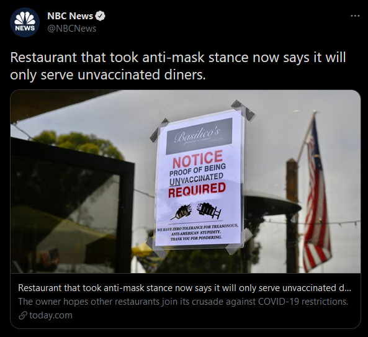This screenshot has width=368, height=337.
Task: Click the zero tolerance fine print on sign
Action: point(197,233)
